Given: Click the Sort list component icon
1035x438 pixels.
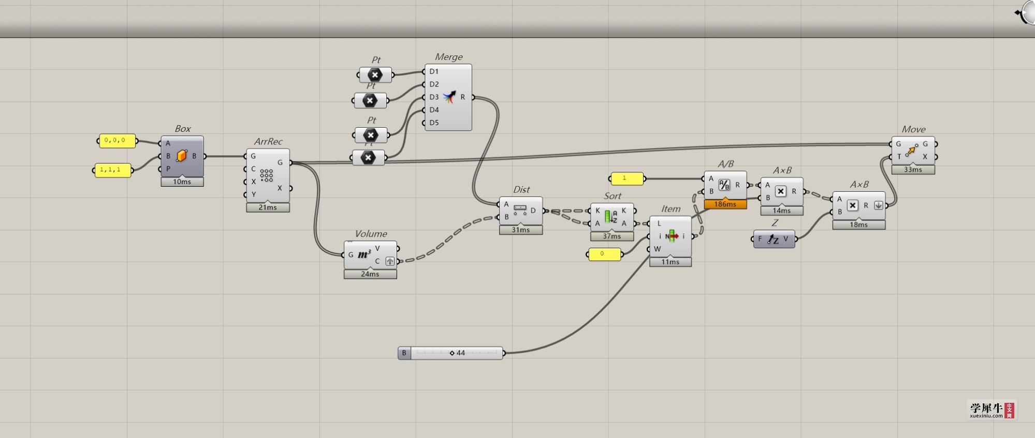Looking at the screenshot, I should (610, 217).
